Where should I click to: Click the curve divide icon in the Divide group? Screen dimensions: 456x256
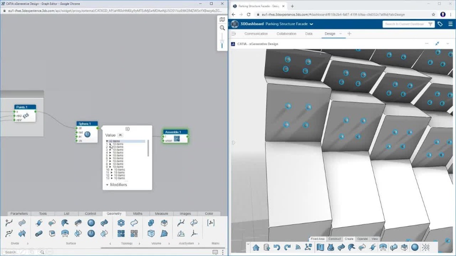tap(9, 223)
